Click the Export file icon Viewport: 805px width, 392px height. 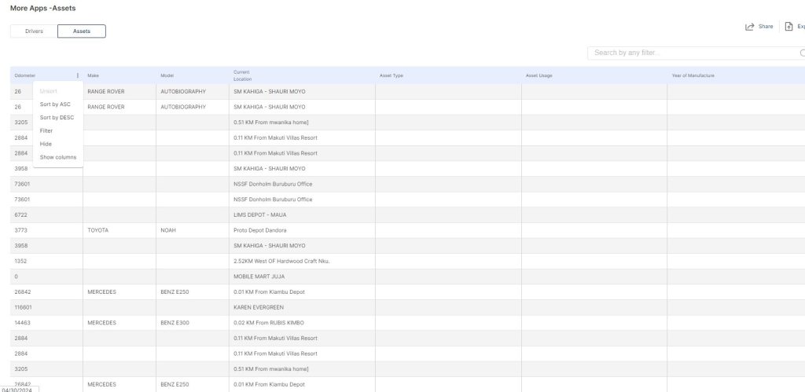(x=788, y=27)
